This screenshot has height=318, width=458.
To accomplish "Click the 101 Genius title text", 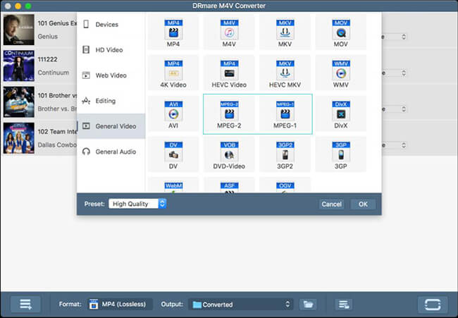I will pos(57,23).
